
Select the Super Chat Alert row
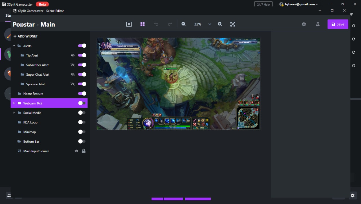[49, 75]
